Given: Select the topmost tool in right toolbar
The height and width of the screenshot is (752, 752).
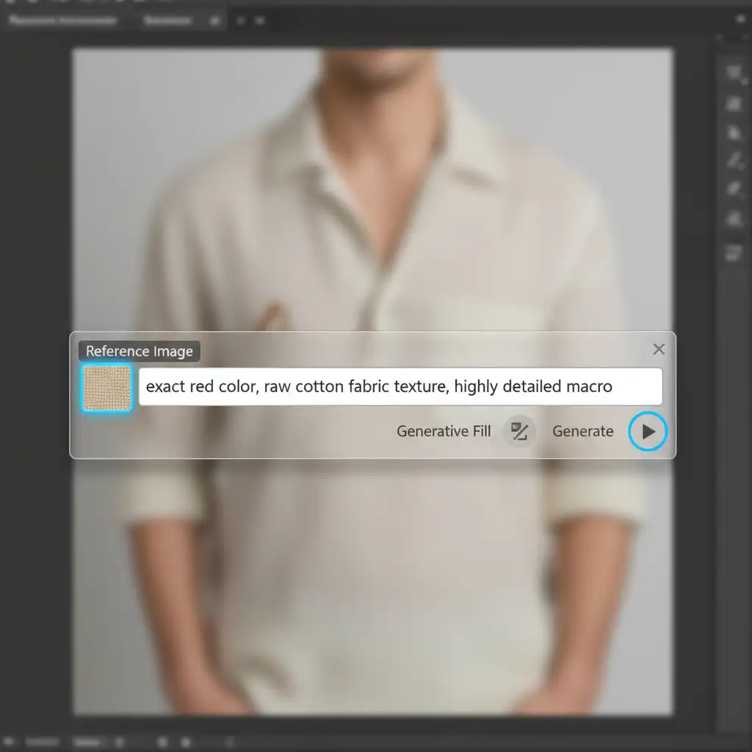Looking at the screenshot, I should [x=734, y=72].
